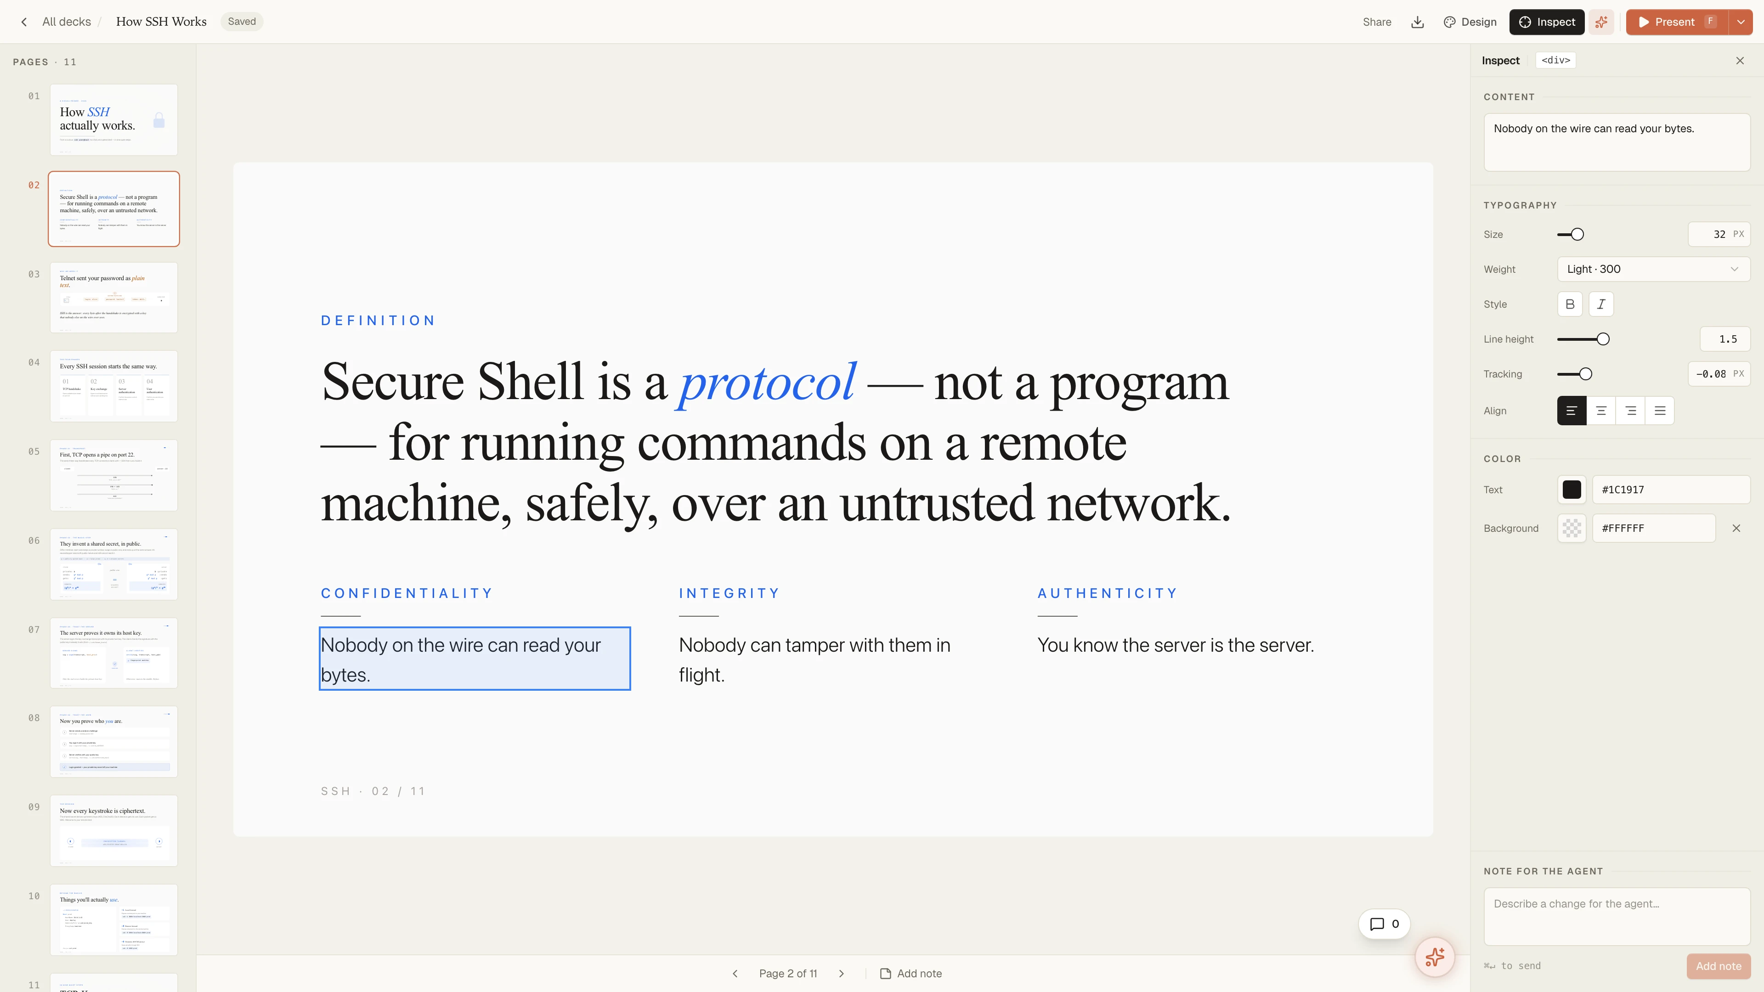Expand the Present dropdown arrow

[1741, 22]
